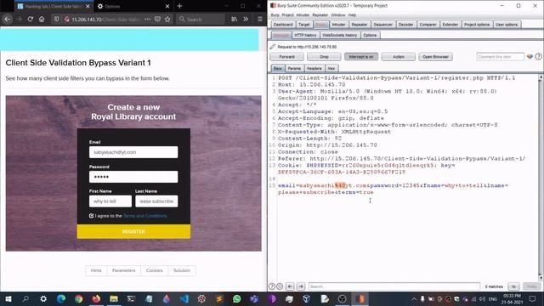Viewport: 544px width, 306px height.
Task: Open Firefox tracking protection shield
Action: click(x=57, y=20)
